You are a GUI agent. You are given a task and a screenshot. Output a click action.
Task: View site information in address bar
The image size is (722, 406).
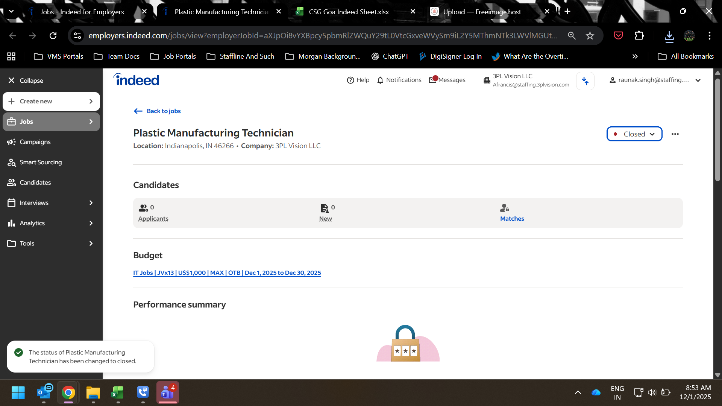click(x=77, y=36)
